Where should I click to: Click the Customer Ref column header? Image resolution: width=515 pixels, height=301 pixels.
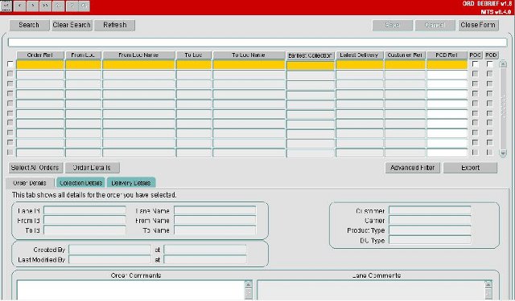[x=405, y=55]
